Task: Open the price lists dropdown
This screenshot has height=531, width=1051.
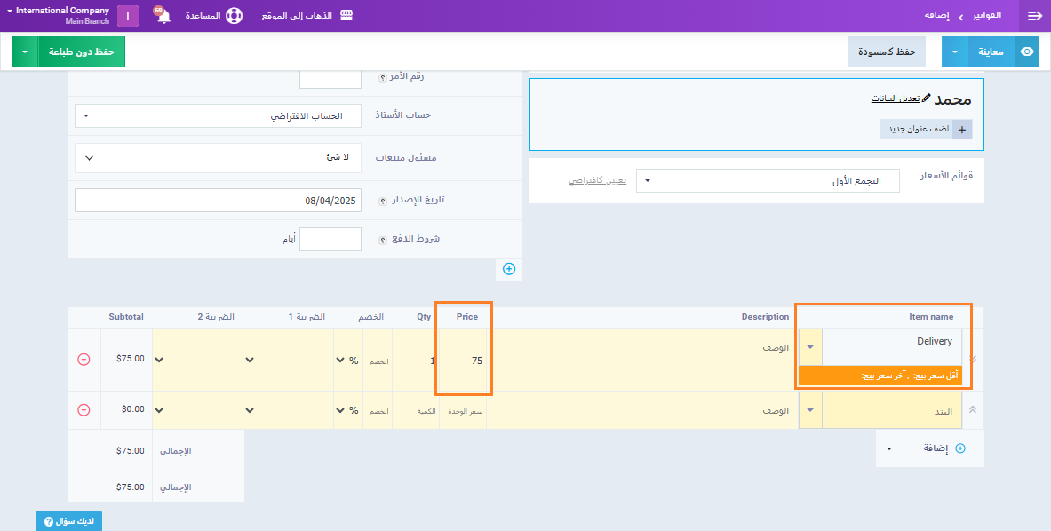Action: [767, 180]
